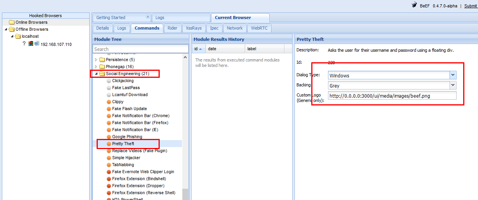Click orange status dot for Simple Hijacker
Screen dimensions: 478x200
click(109, 158)
